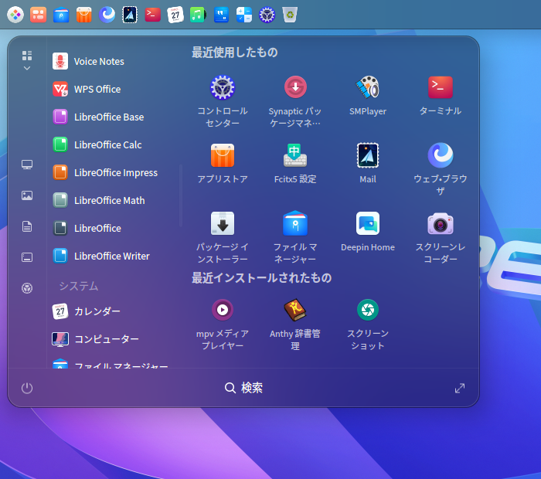Open Anthy 辞書管理 tool
Screen dimensions: 541x479
[295, 311]
